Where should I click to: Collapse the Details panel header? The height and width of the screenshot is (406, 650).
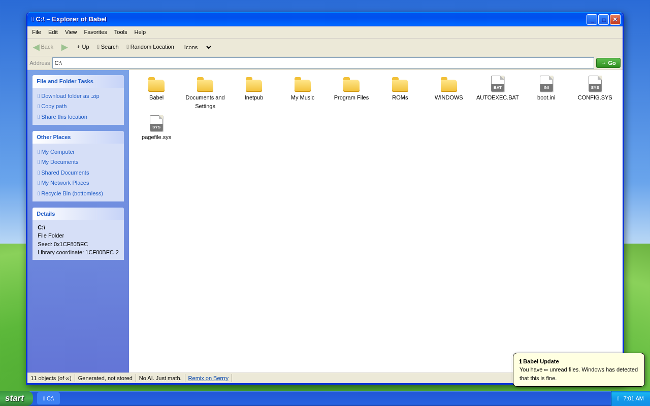pyautogui.click(x=78, y=214)
